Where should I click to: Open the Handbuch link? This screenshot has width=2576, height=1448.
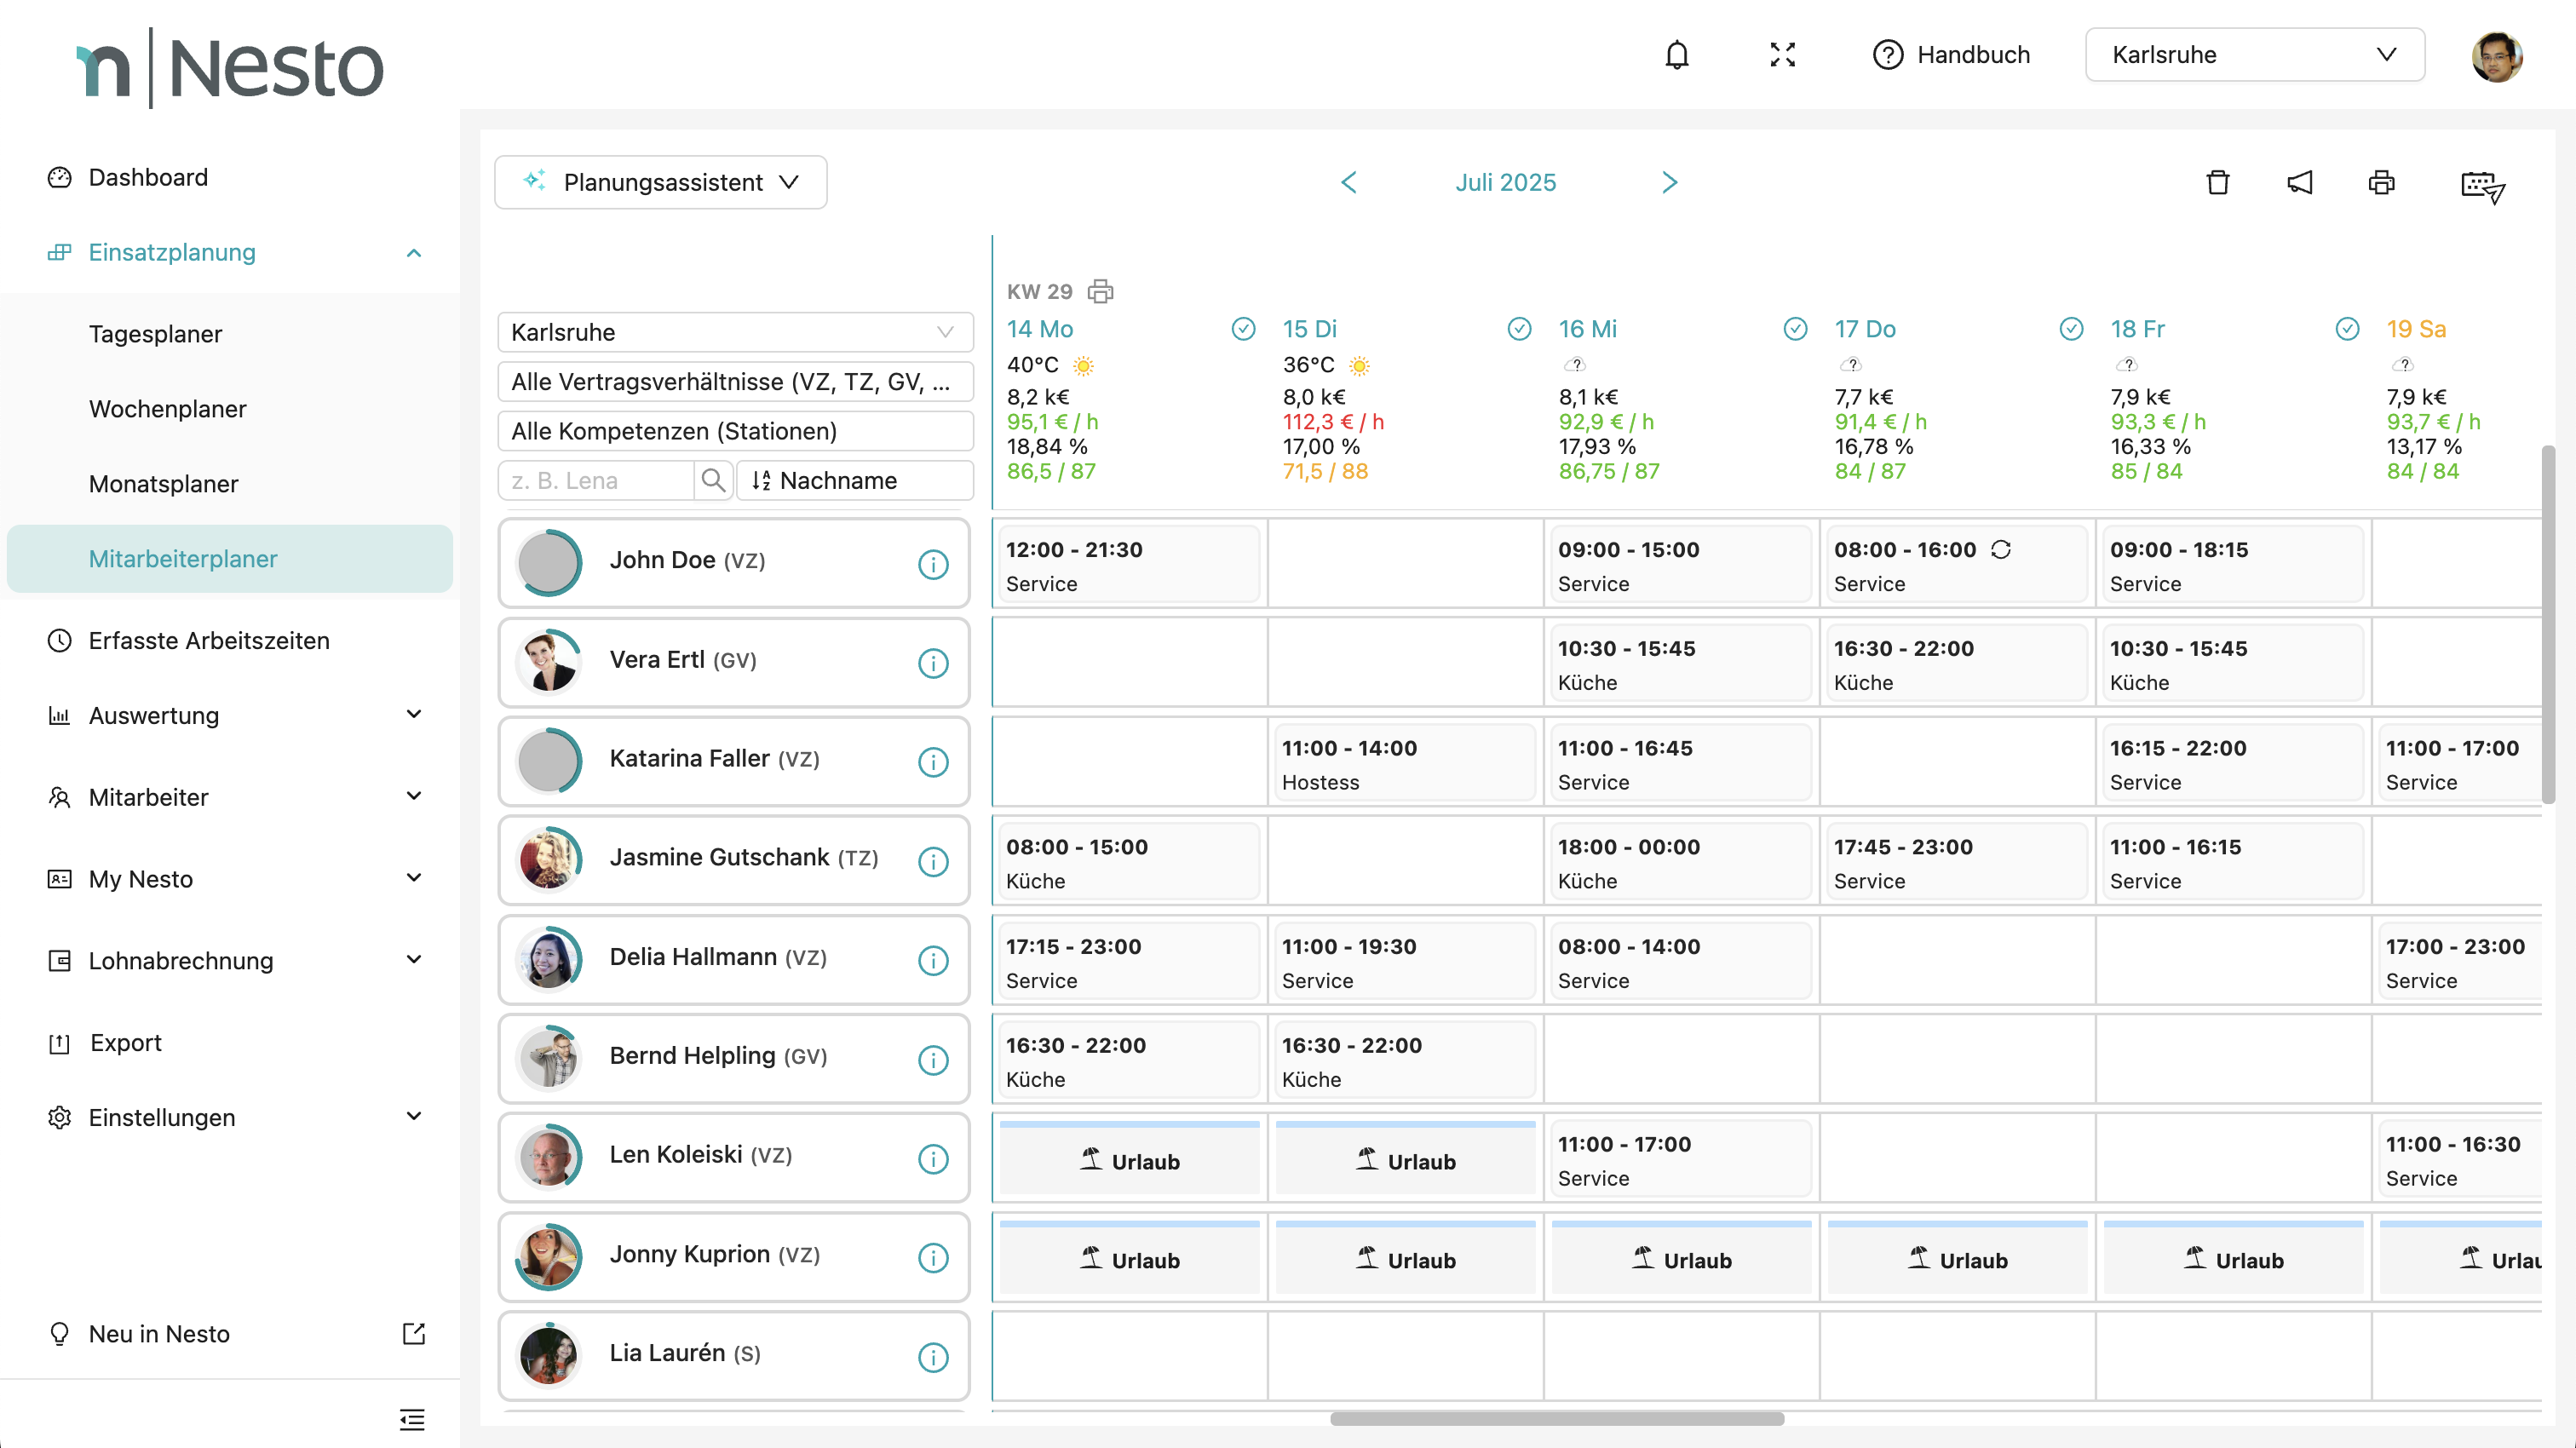coord(1951,55)
